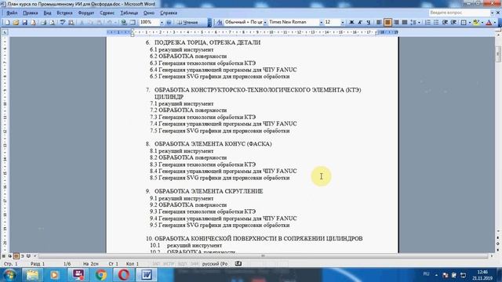Run the spelling check icon
Screen dimensions: 502x282
coord(63,23)
